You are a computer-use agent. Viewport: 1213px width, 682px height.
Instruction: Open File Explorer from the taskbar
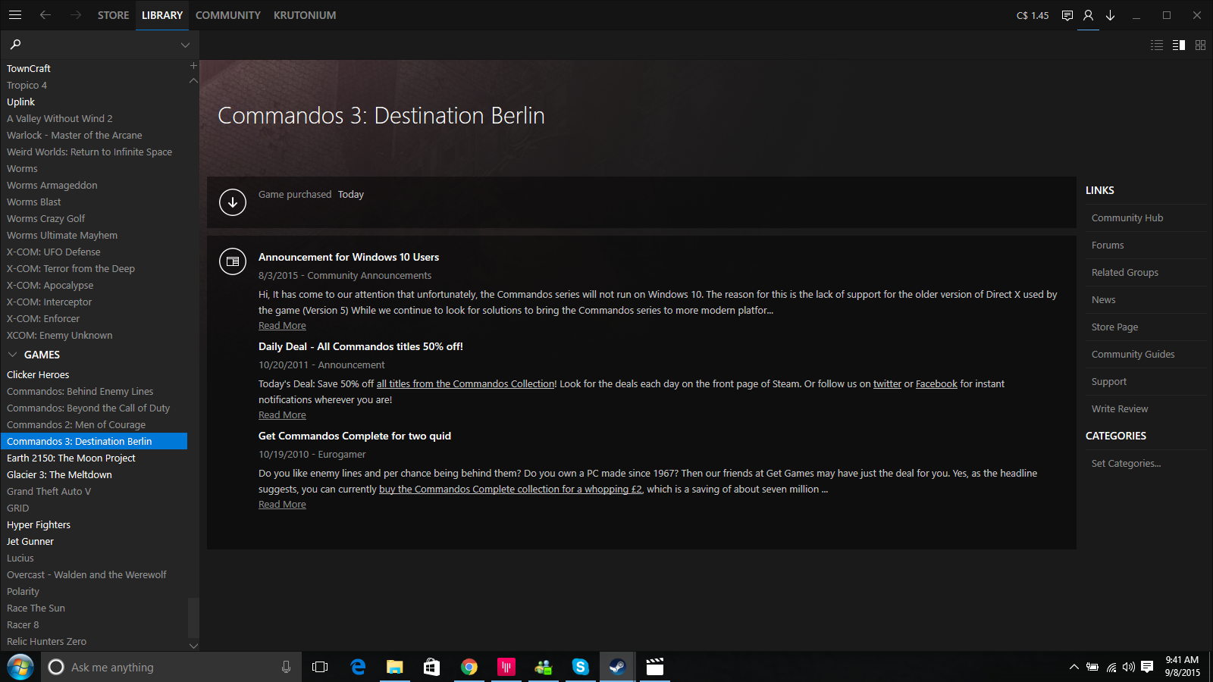click(394, 667)
